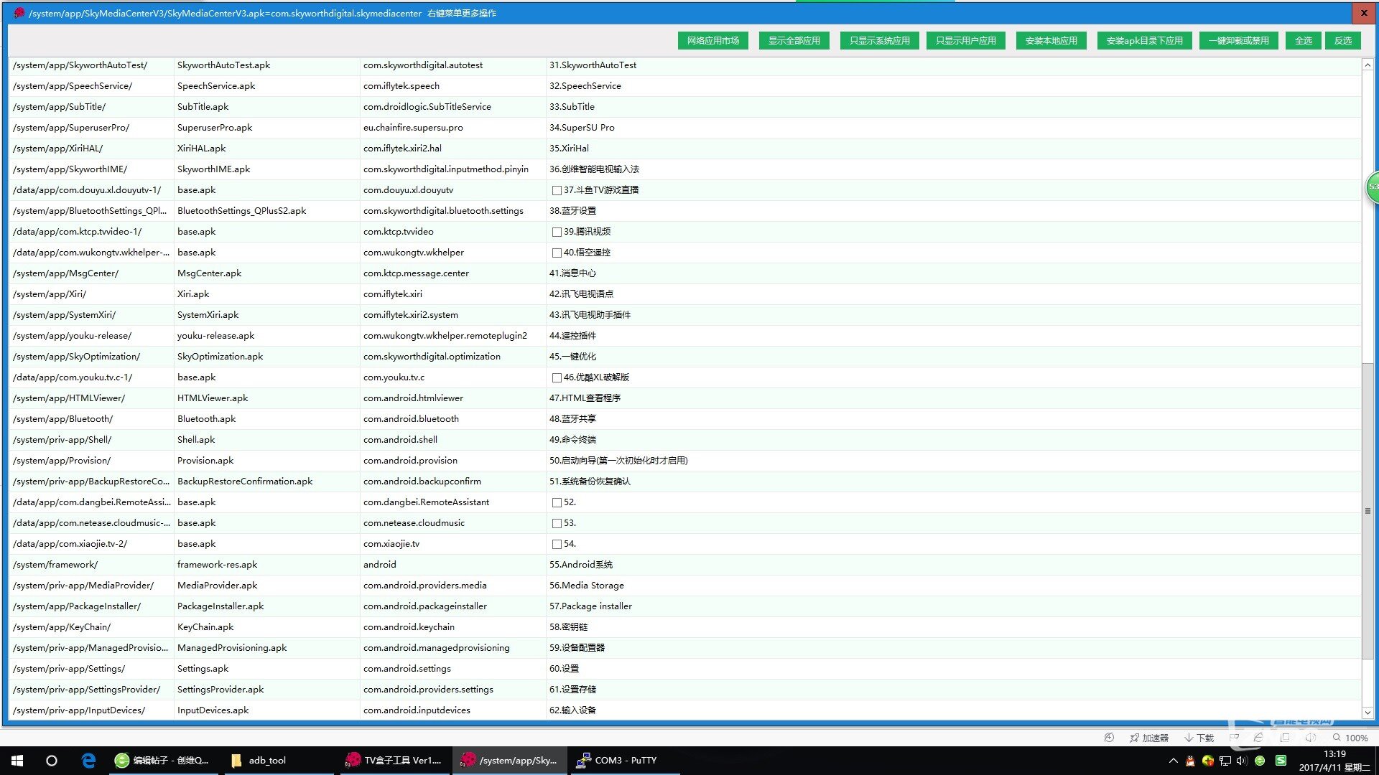Switch to the 360 browser 编辑帖子 window
The image size is (1379, 775).
pos(162,761)
